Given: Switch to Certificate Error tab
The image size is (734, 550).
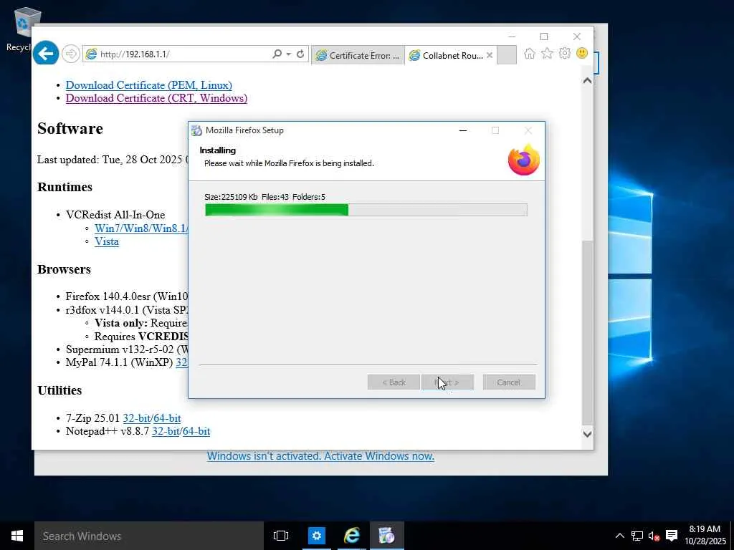Looking at the screenshot, I should pyautogui.click(x=358, y=55).
